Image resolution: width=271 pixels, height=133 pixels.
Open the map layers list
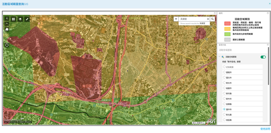tap(20, 19)
